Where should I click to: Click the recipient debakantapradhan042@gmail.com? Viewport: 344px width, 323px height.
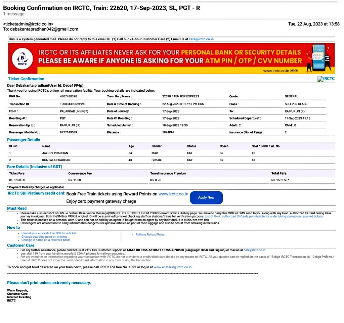(44, 29)
